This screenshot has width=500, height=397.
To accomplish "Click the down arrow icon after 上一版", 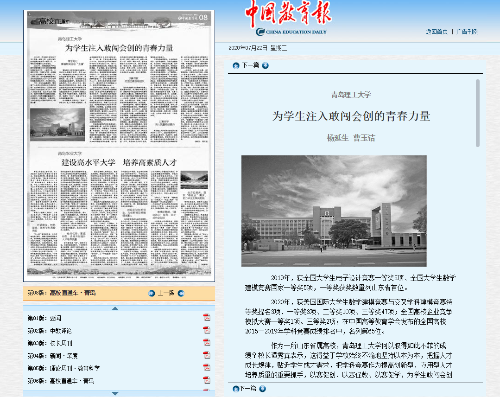I will 181,293.
